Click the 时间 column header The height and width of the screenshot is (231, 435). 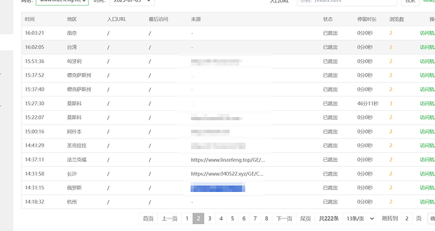(x=30, y=19)
